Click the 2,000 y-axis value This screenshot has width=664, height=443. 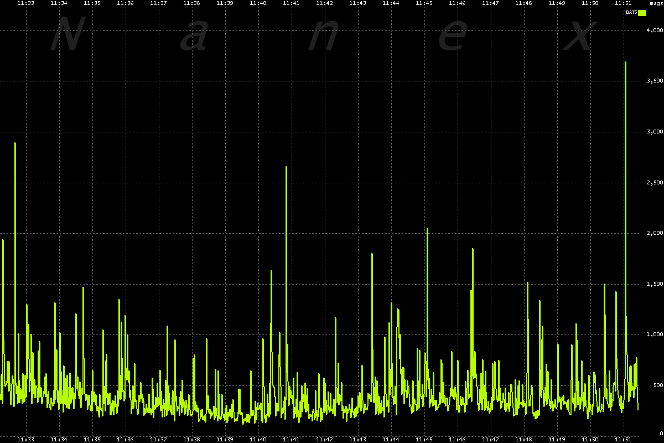pos(654,233)
